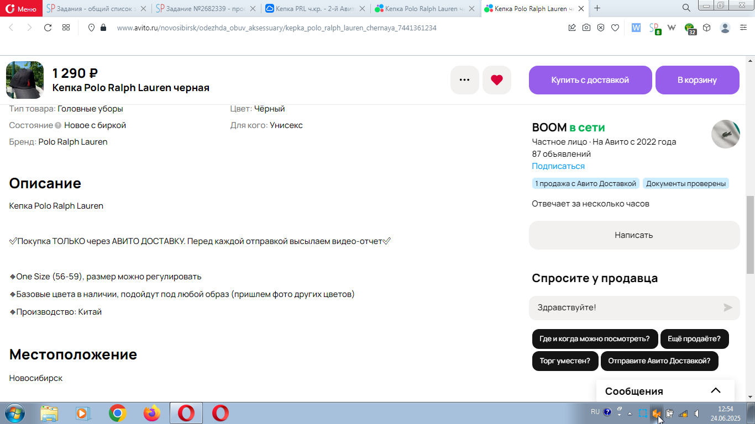Switch input language RU indicator
Screen dimensions: 755x424
coord(595,412)
